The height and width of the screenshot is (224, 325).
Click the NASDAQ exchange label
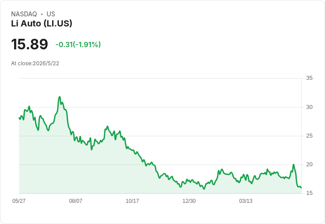[x=24, y=14]
